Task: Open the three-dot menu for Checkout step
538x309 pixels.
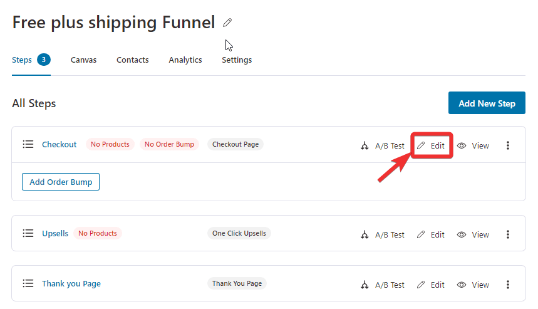Action: [508, 145]
